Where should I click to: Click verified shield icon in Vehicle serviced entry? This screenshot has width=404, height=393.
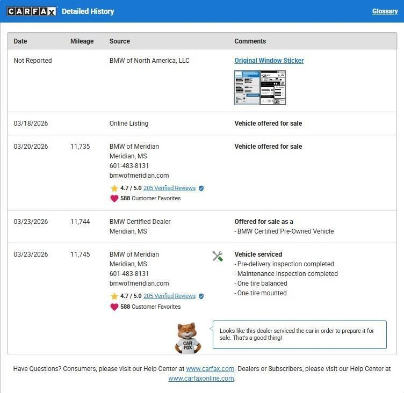(201, 296)
